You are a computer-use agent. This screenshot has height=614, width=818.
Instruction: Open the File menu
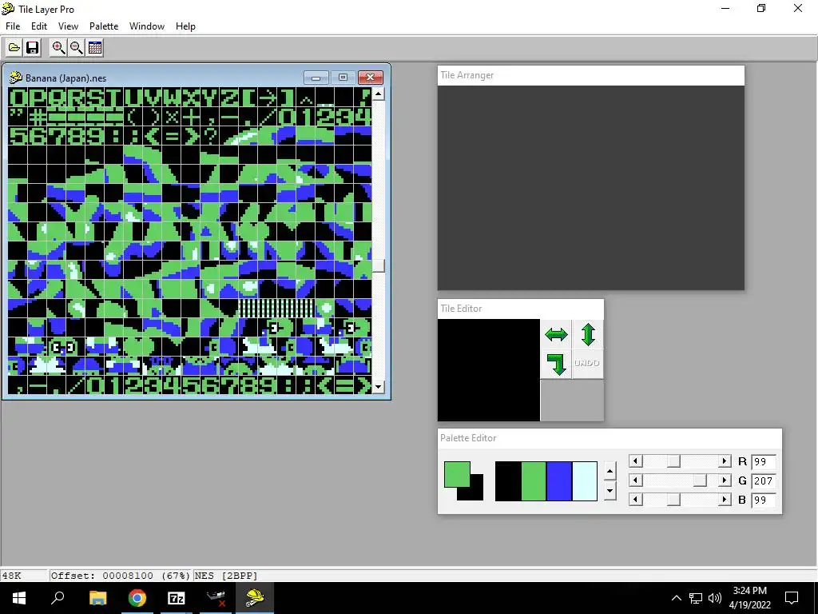[13, 26]
